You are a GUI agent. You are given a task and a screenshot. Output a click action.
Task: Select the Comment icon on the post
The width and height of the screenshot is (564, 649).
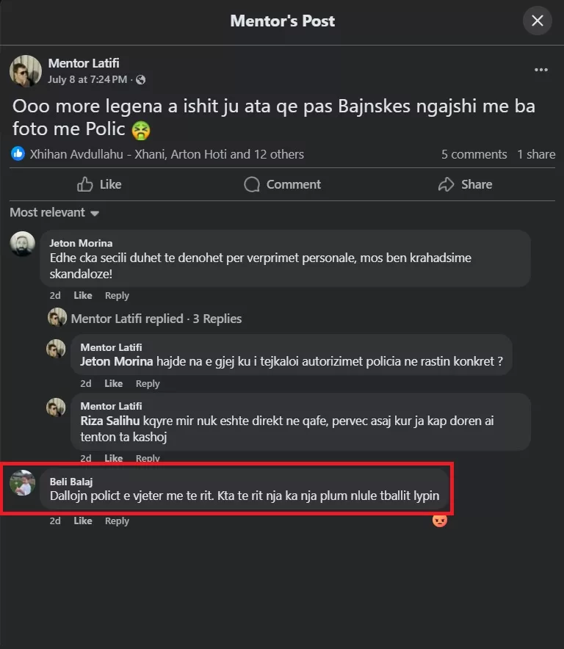pyautogui.click(x=252, y=184)
